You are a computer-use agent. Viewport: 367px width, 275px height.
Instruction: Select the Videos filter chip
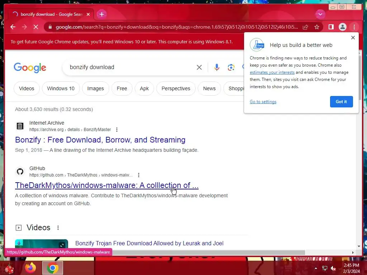[27, 88]
